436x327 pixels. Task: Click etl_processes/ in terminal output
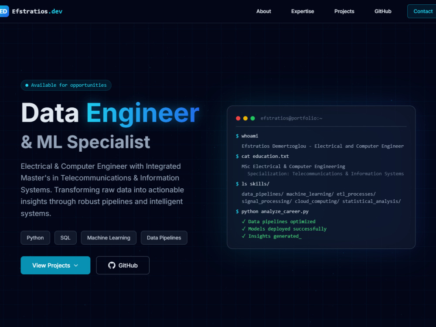[x=356, y=194]
